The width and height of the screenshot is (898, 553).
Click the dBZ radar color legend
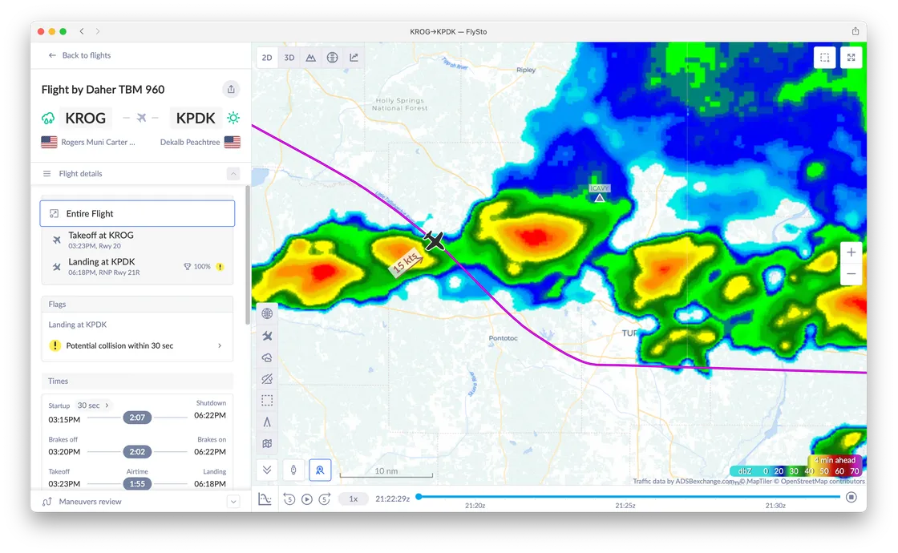point(797,471)
